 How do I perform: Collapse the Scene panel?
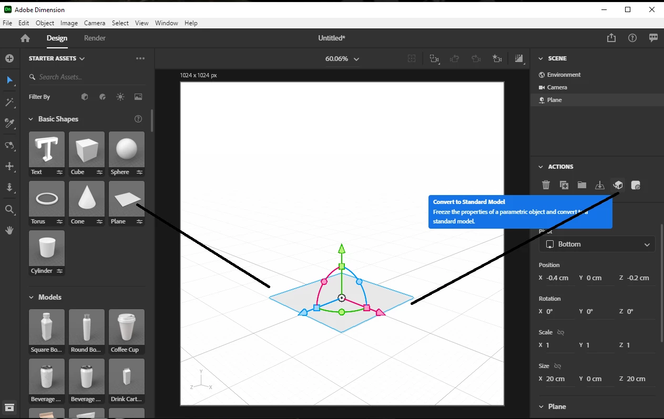(x=540, y=58)
